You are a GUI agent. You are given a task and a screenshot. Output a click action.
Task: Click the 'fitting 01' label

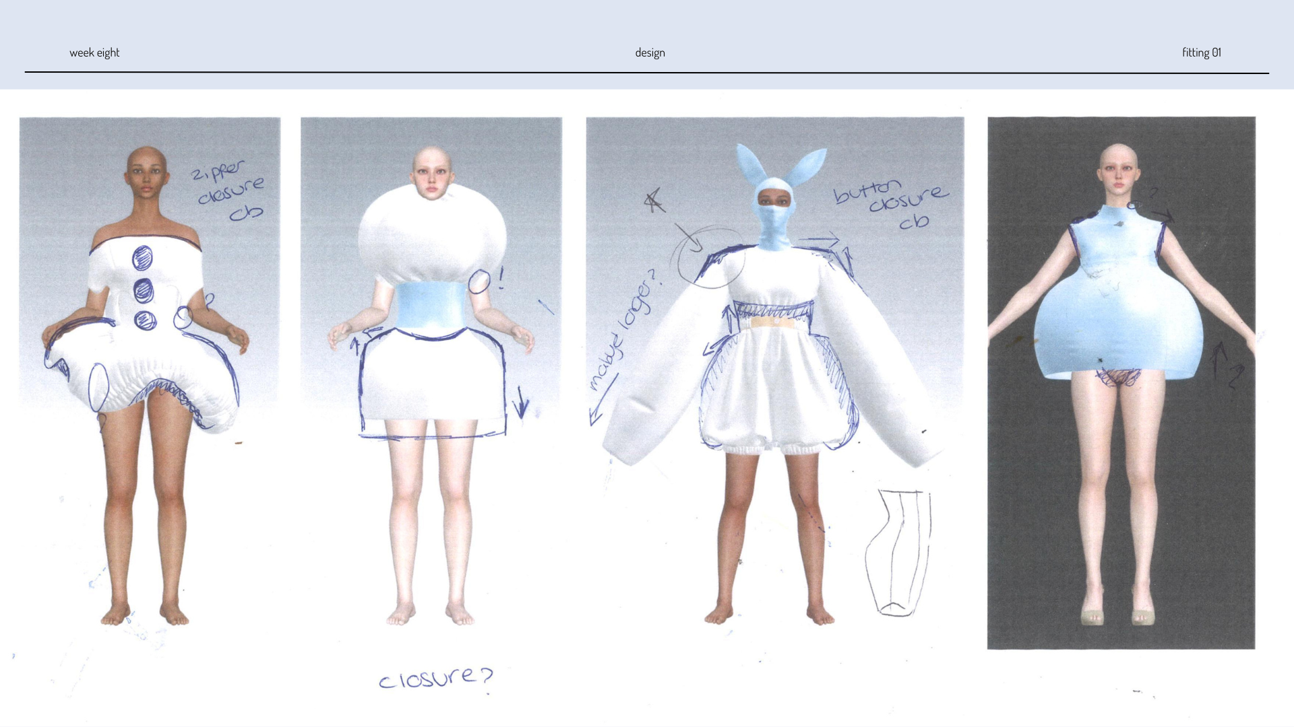1201,53
